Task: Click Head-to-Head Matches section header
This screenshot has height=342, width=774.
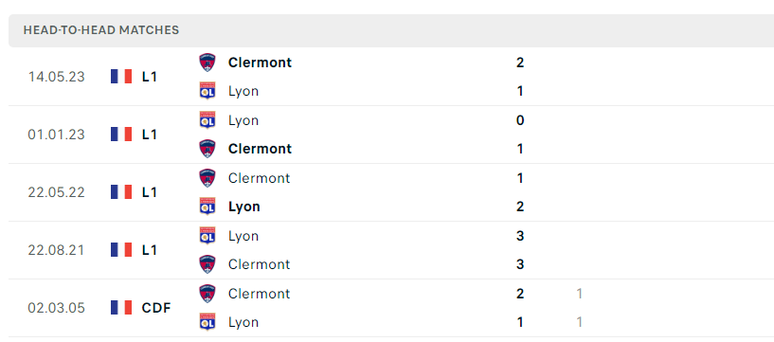Action: tap(101, 30)
